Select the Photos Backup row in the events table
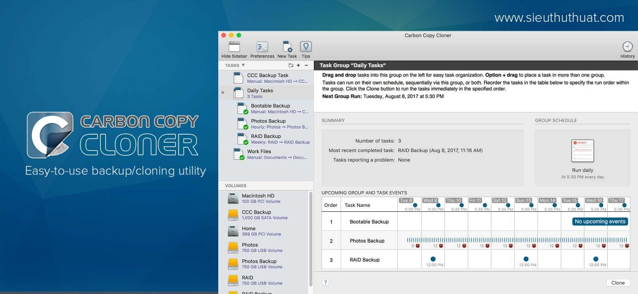Viewport: 638px width, 294px height. coord(476,241)
